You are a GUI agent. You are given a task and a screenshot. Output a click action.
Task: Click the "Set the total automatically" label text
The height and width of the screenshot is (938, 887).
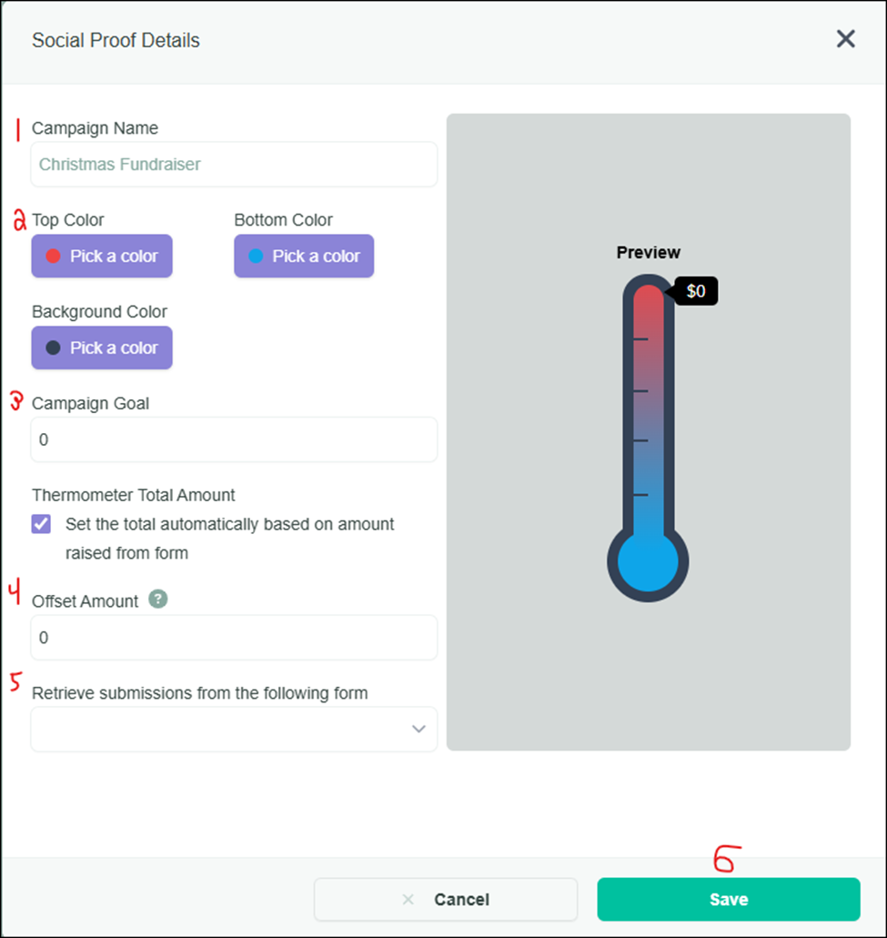tap(229, 525)
